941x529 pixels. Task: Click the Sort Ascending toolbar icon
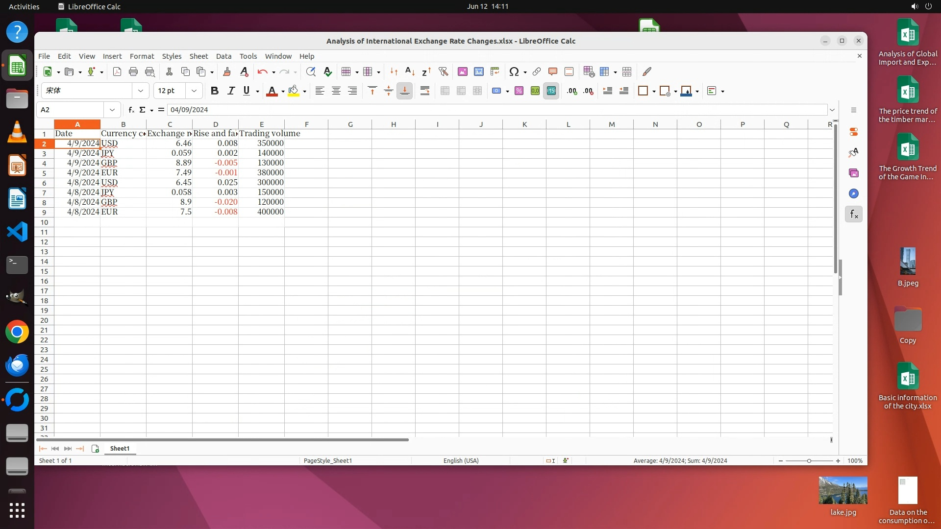pos(410,72)
